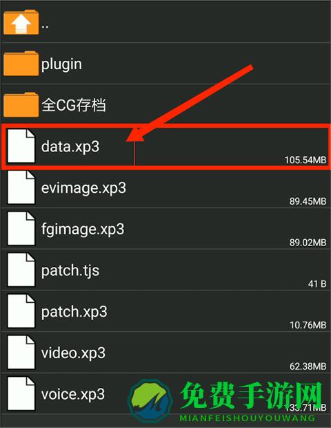Image resolution: width=331 pixels, height=428 pixels.
Task: Tap the evimage.xp3 file icon
Action: point(21,187)
